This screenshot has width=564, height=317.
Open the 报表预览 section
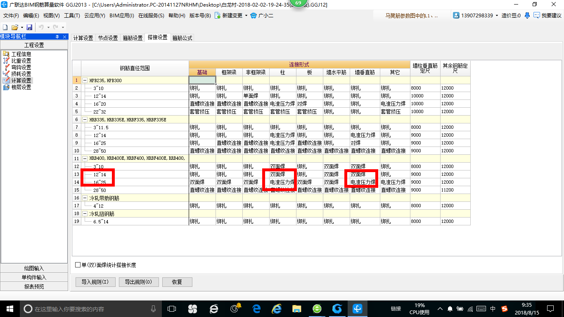pyautogui.click(x=34, y=286)
